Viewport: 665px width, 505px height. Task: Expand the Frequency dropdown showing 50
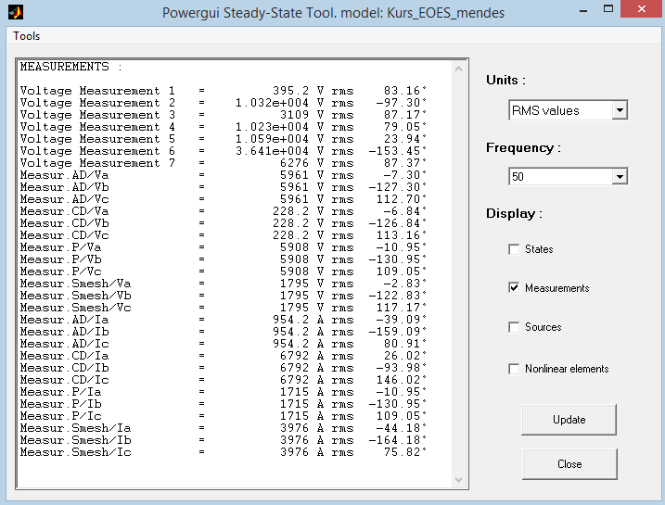coord(568,176)
